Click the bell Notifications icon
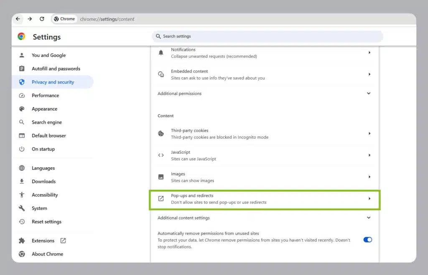The height and width of the screenshot is (275, 428). (161, 53)
